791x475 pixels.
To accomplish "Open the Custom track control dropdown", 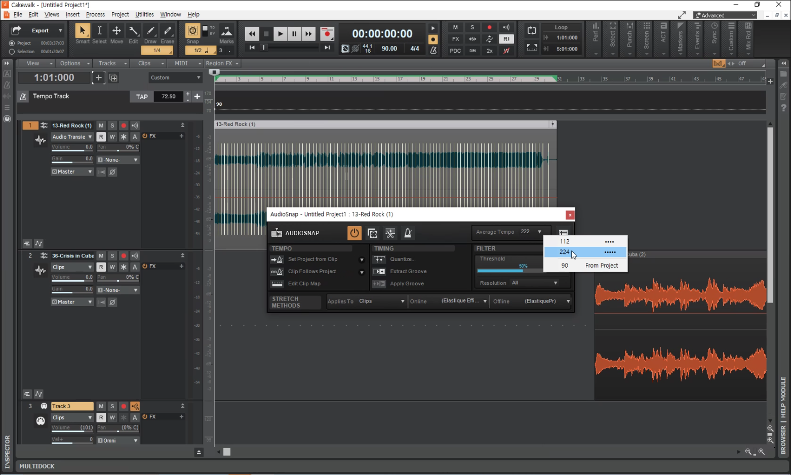I will 175,78.
